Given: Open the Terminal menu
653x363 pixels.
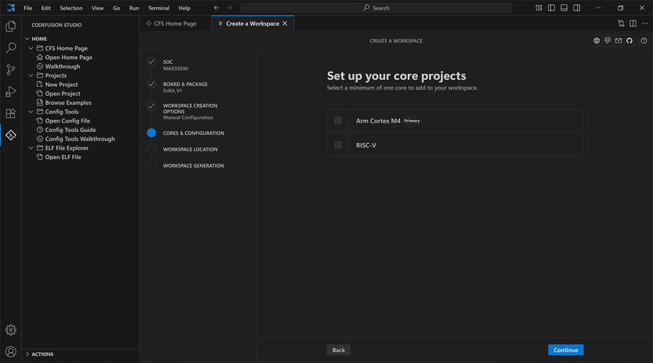Looking at the screenshot, I should 158,8.
